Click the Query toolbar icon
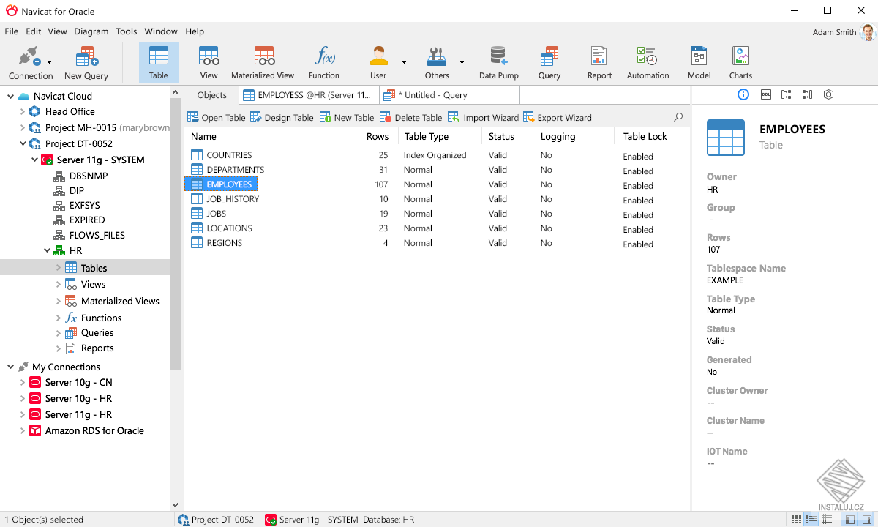 (549, 62)
